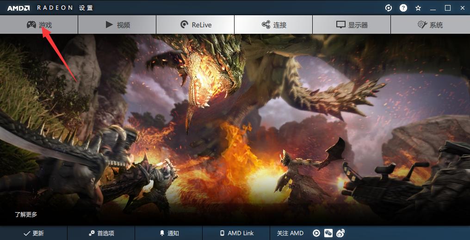Screen dimensions: 470x240
Task: Click the 更新 (Updates) button
Action: pyautogui.click(x=34, y=233)
